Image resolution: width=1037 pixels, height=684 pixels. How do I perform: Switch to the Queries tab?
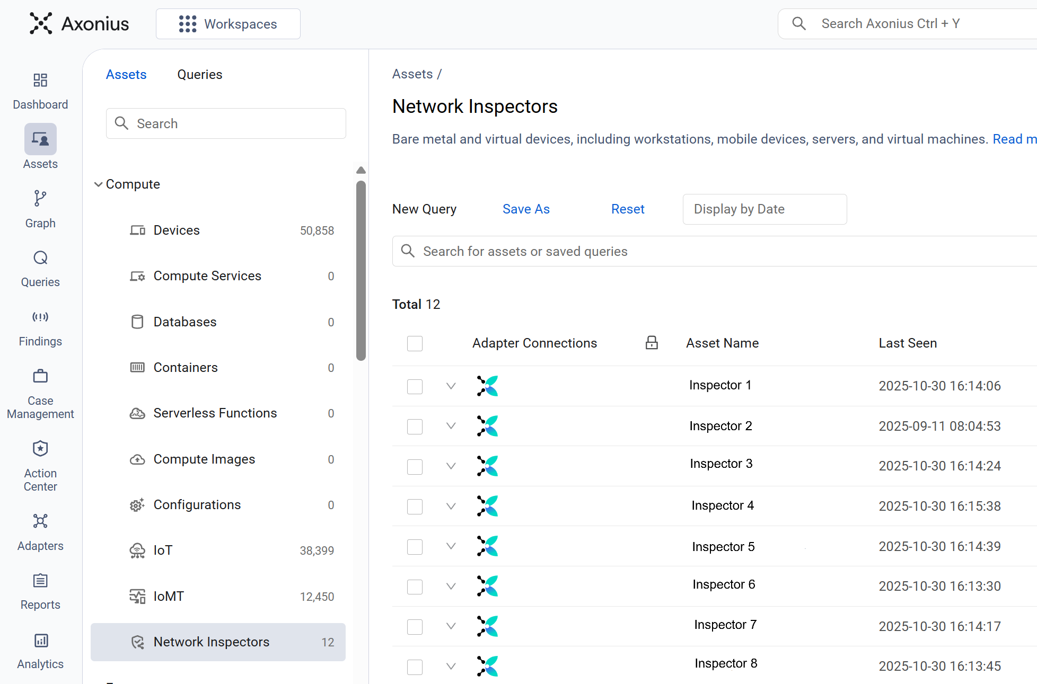tap(199, 75)
